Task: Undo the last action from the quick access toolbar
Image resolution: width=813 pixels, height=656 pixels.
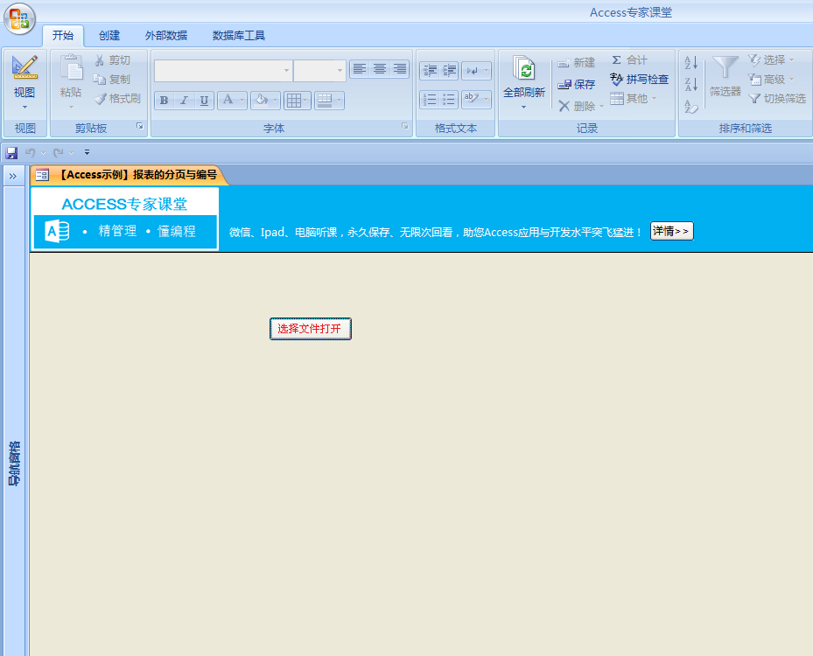Action: (30, 153)
